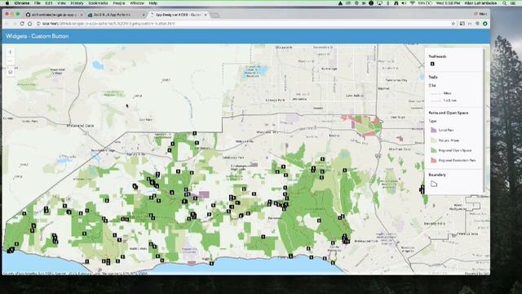Click the green circle extension icon
Screen dimensions: 522x294
tap(485, 24)
